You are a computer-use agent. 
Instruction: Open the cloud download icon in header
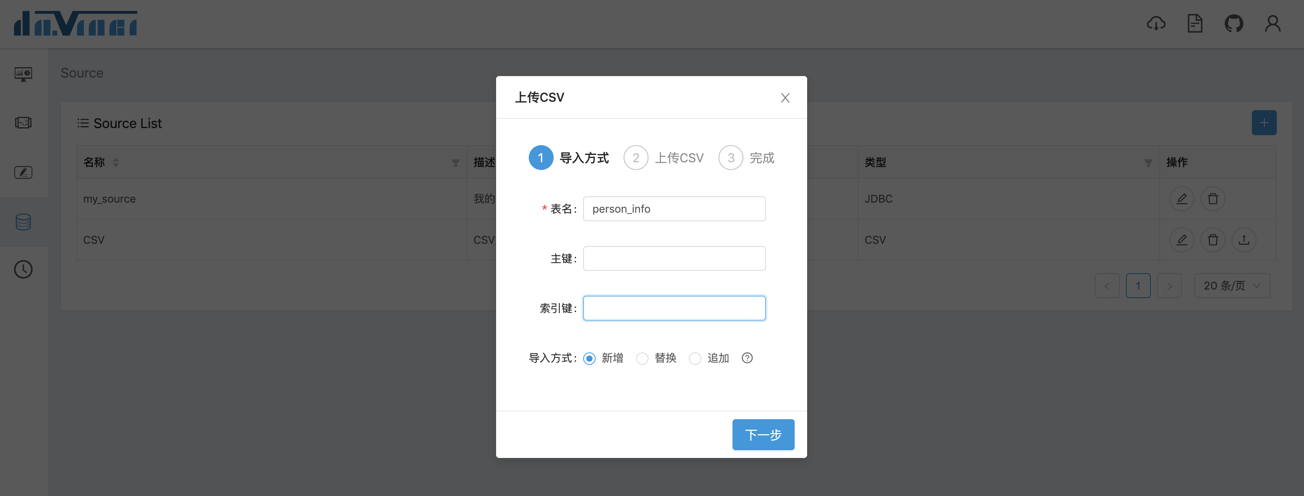1156,23
